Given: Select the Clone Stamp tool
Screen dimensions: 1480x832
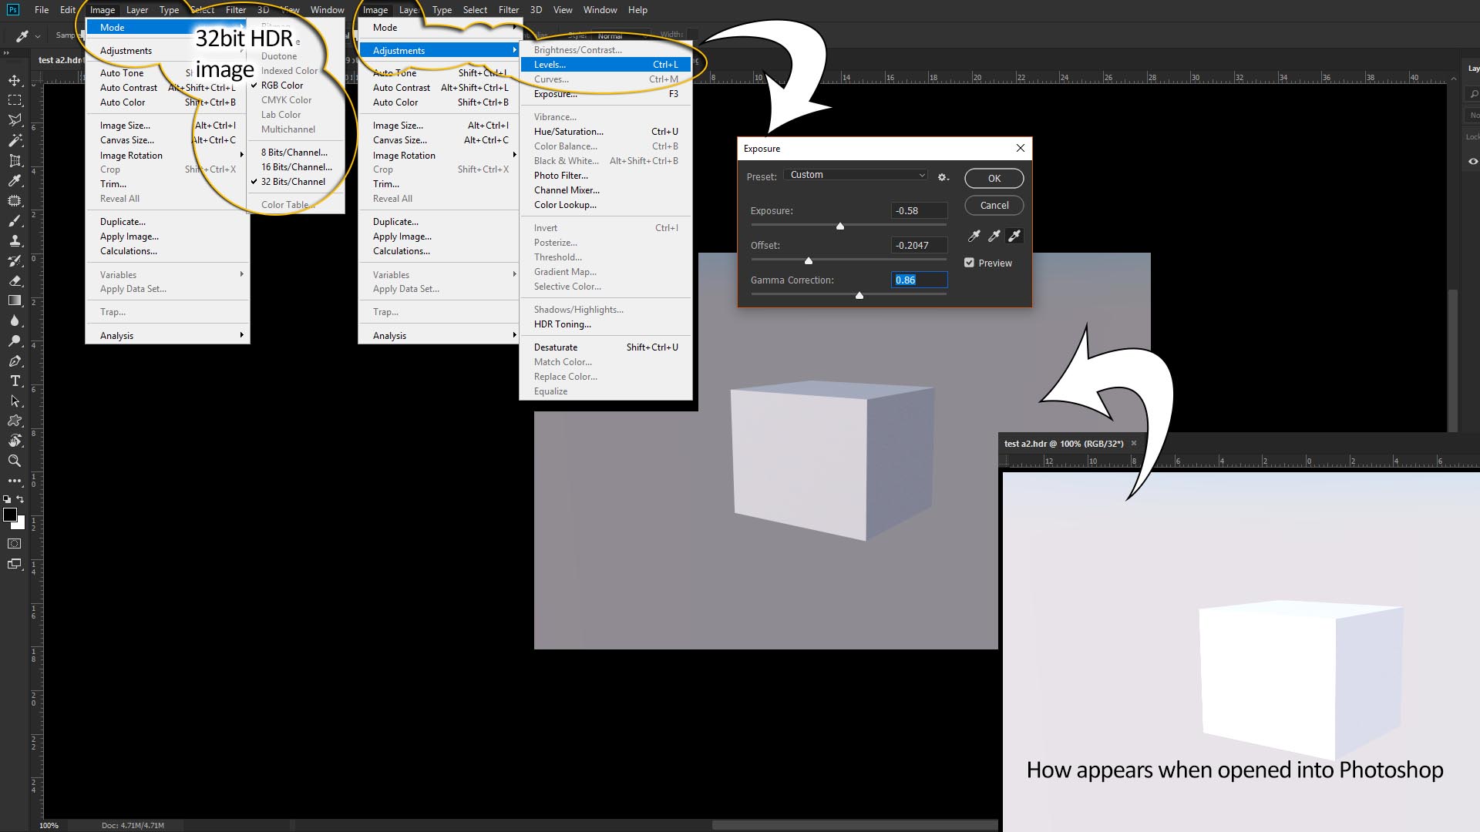Looking at the screenshot, I should (x=15, y=240).
